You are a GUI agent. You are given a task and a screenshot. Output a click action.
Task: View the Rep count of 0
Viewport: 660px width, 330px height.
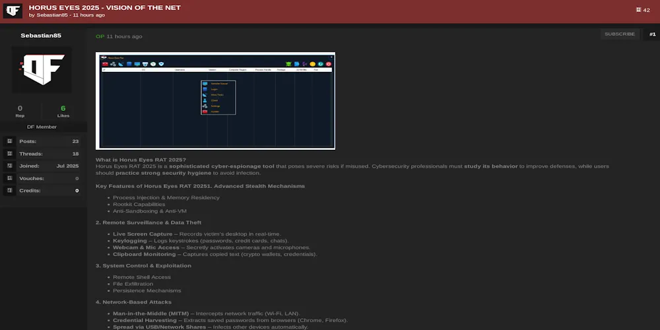click(x=20, y=108)
